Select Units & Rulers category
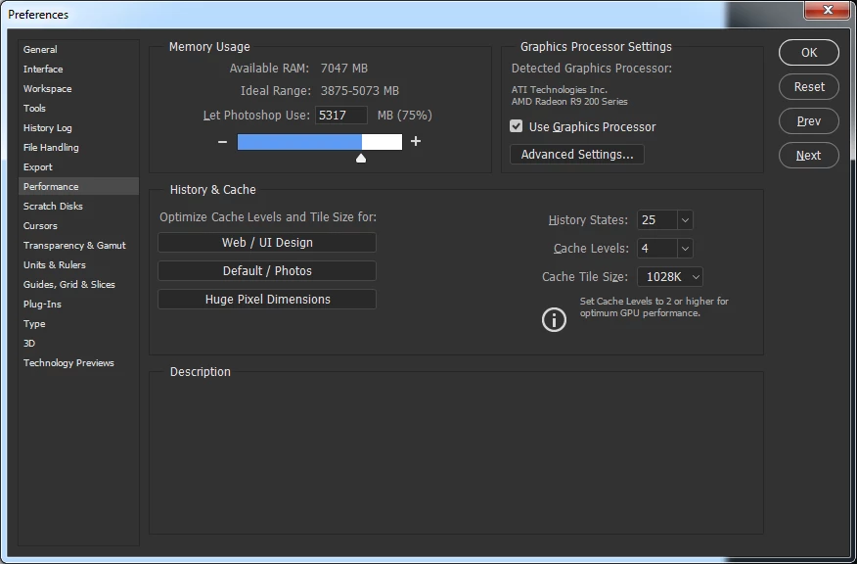 [x=78, y=264]
